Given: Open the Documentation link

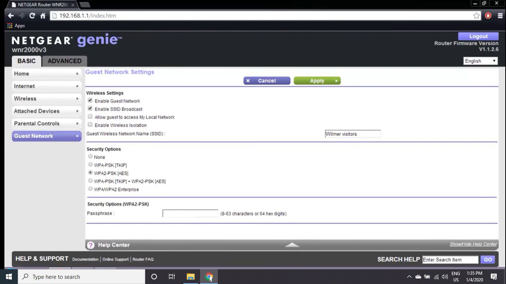Looking at the screenshot, I should point(85,259).
